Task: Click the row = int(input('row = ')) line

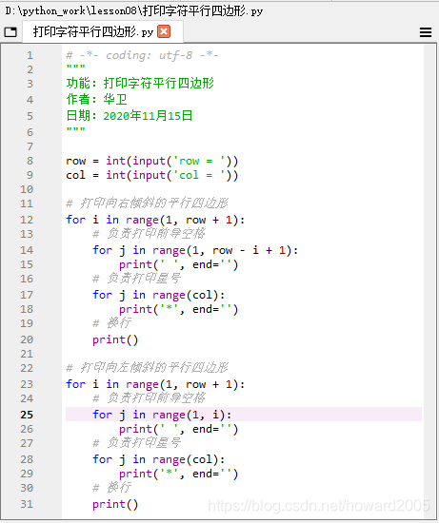Action: point(152,161)
